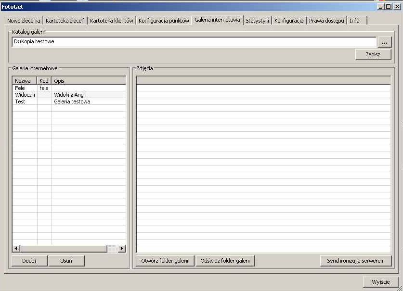The image size is (403, 291).
Task: Click the Kod column header
Action: [x=44, y=81]
